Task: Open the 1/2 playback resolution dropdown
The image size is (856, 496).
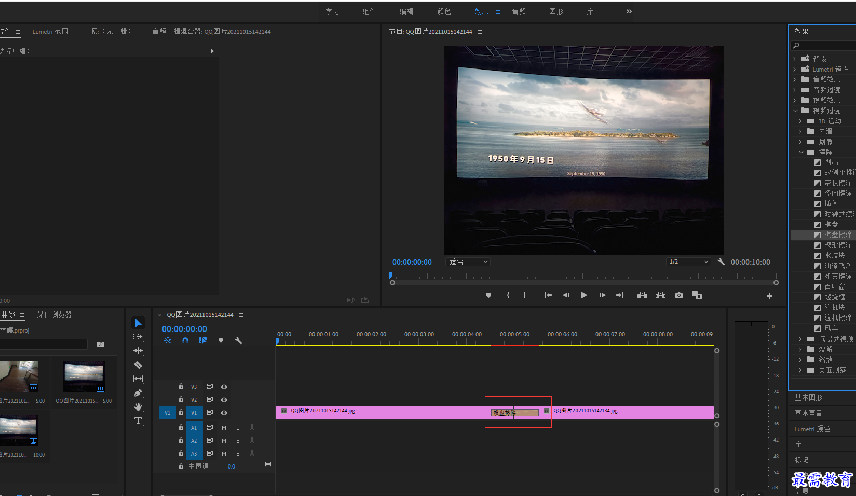Action: [x=688, y=261]
